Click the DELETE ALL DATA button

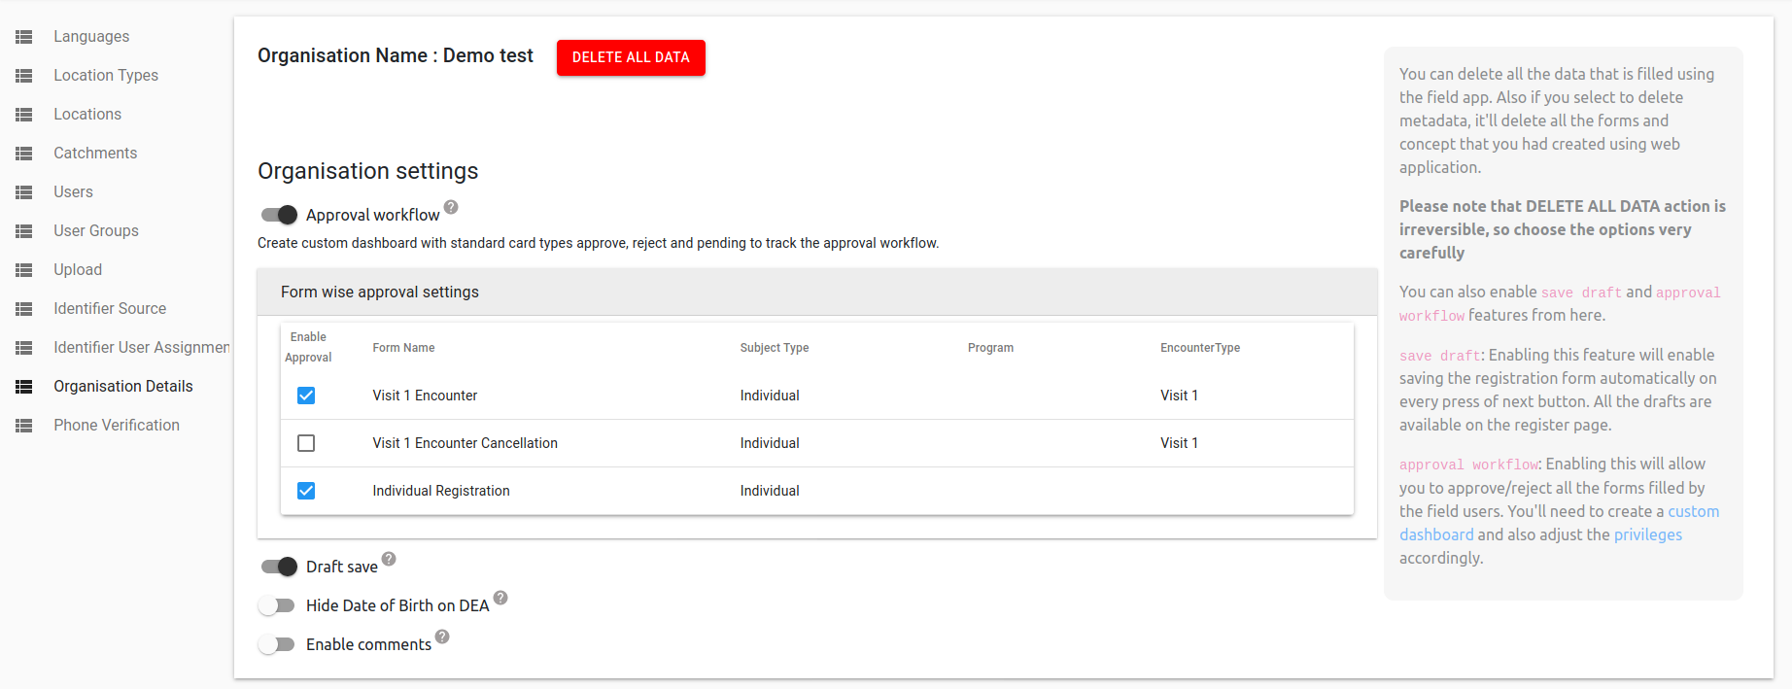coord(631,57)
